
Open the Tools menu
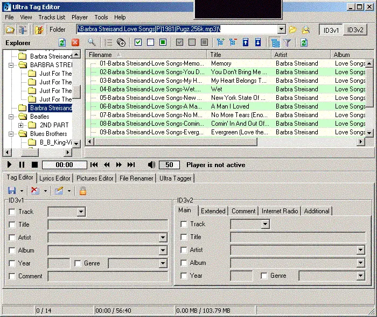click(x=101, y=17)
